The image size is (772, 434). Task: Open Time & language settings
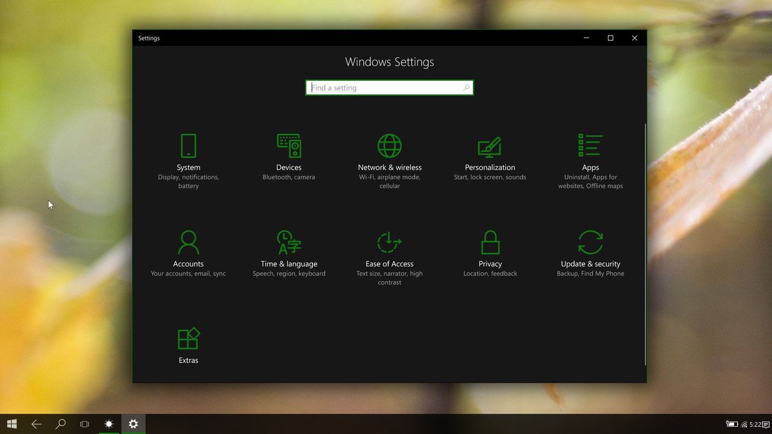(289, 253)
